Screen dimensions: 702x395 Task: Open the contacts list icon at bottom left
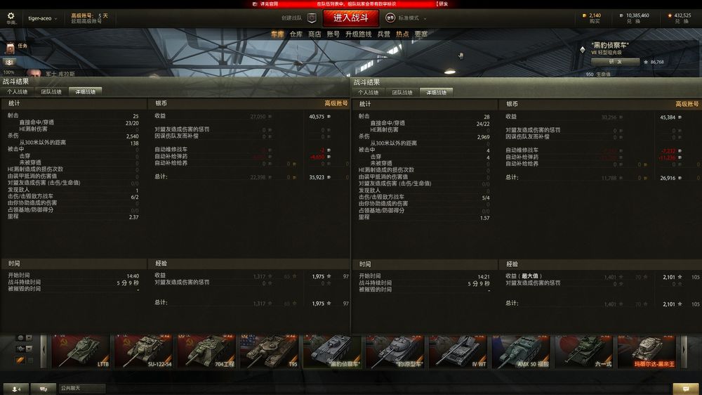(x=16, y=389)
